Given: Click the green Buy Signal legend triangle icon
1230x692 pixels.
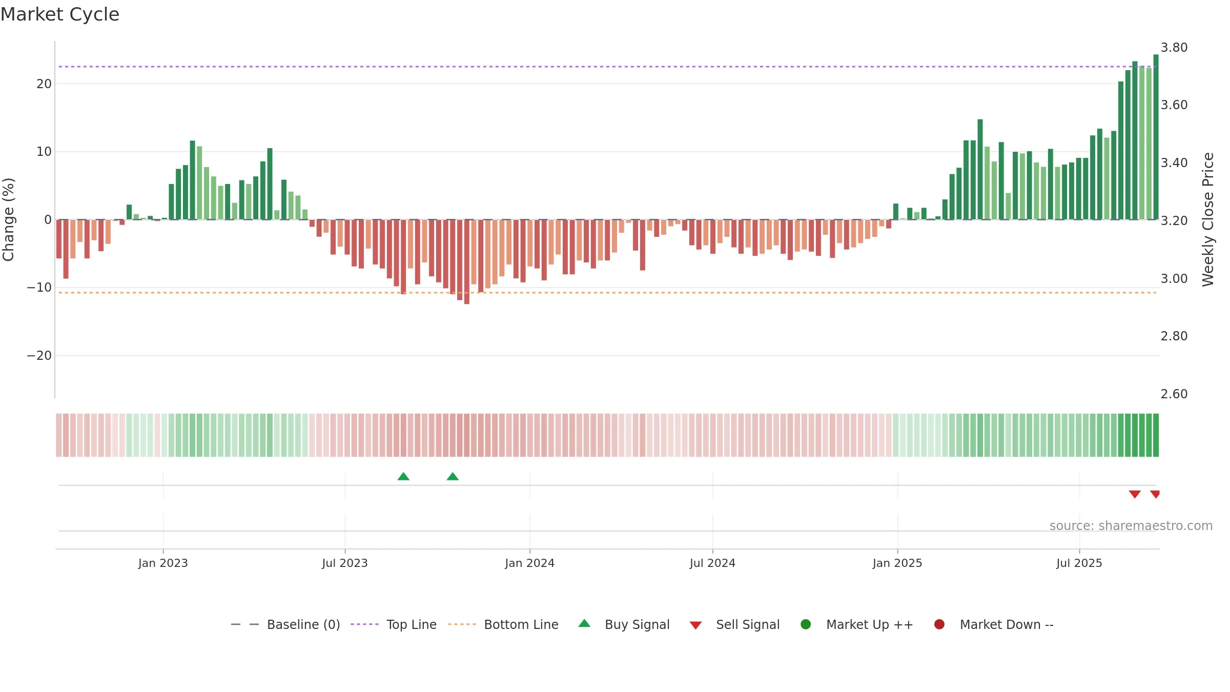Looking at the screenshot, I should coord(584,624).
